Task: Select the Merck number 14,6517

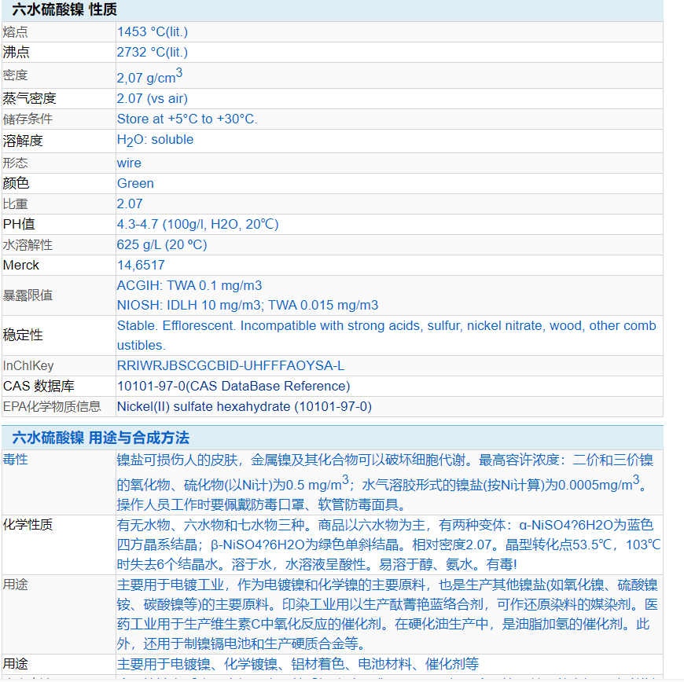Action: click(140, 265)
